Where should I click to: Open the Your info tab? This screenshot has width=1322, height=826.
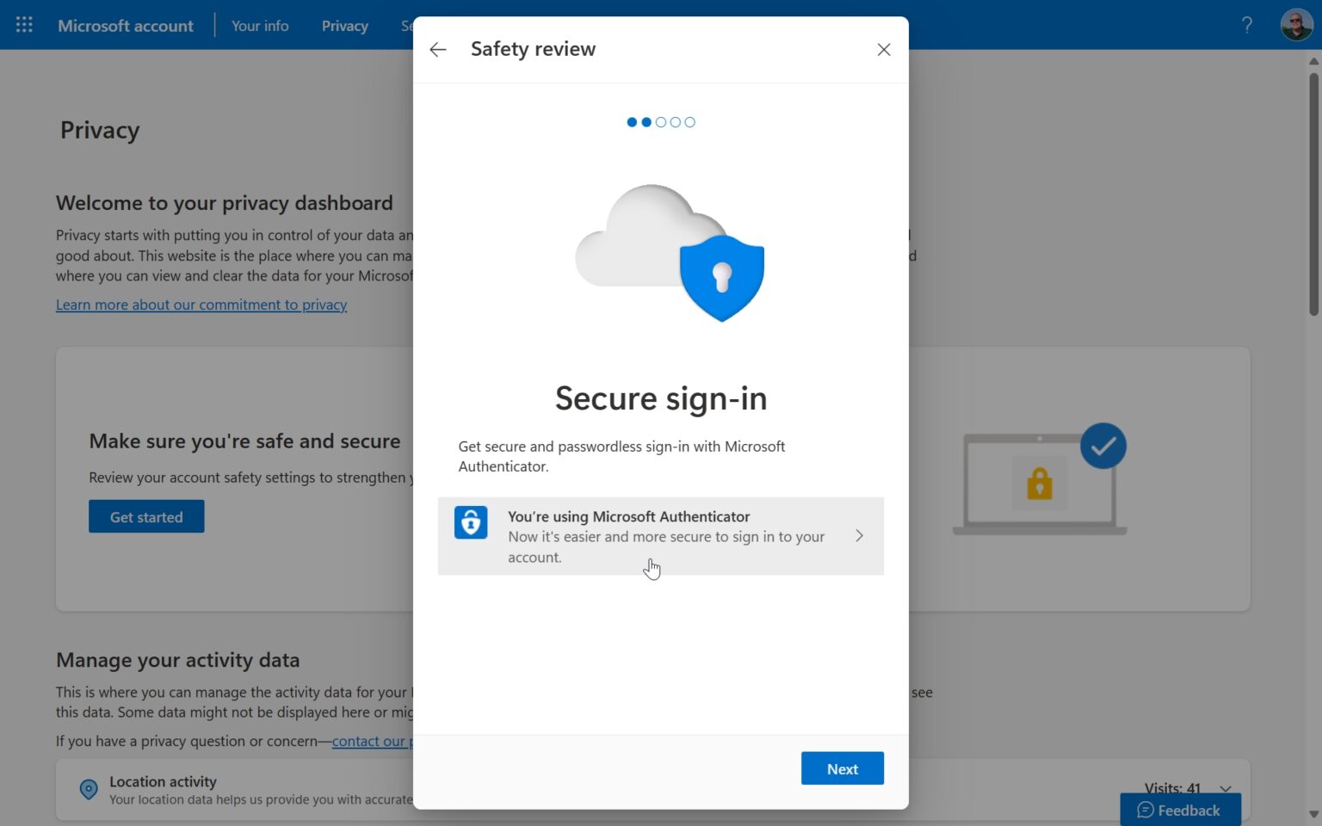[260, 26]
